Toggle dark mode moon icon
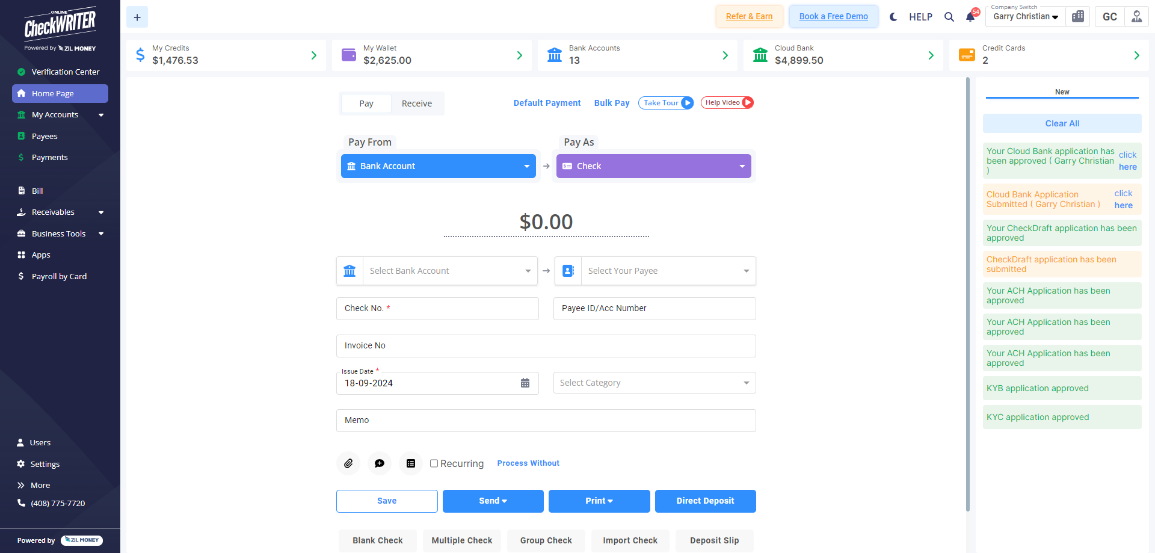This screenshot has height=553, width=1155. (893, 17)
